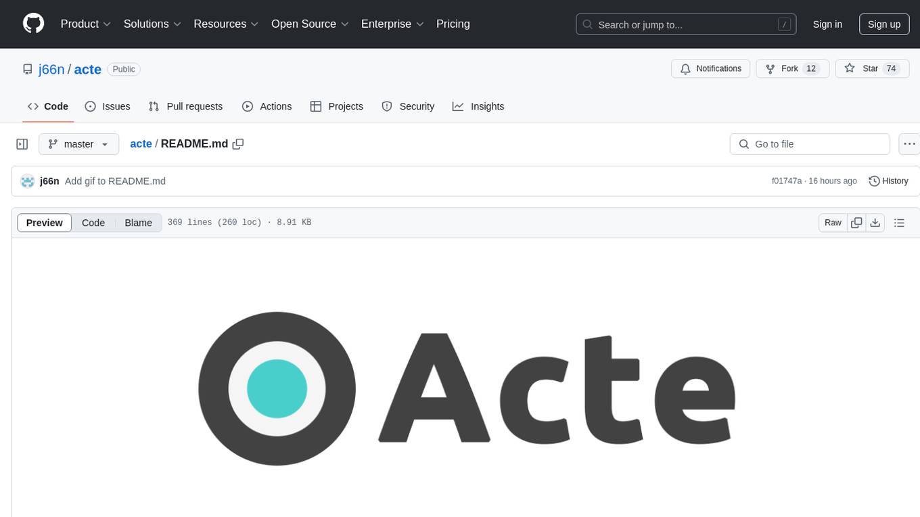Switch to the Pull requests tab
The width and height of the screenshot is (920, 517).
click(x=185, y=106)
